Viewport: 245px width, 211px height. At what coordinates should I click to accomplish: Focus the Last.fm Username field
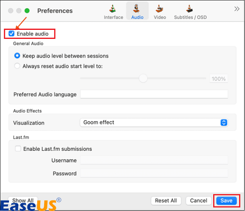pos(154,161)
